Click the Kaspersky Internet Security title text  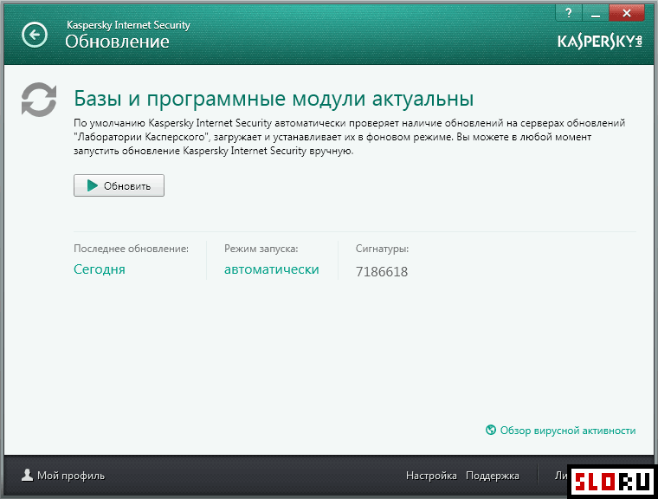click(128, 25)
